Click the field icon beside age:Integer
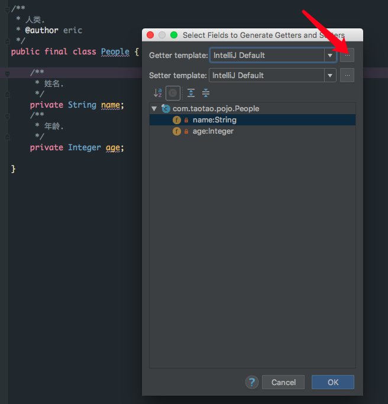388x404 pixels. click(x=176, y=131)
